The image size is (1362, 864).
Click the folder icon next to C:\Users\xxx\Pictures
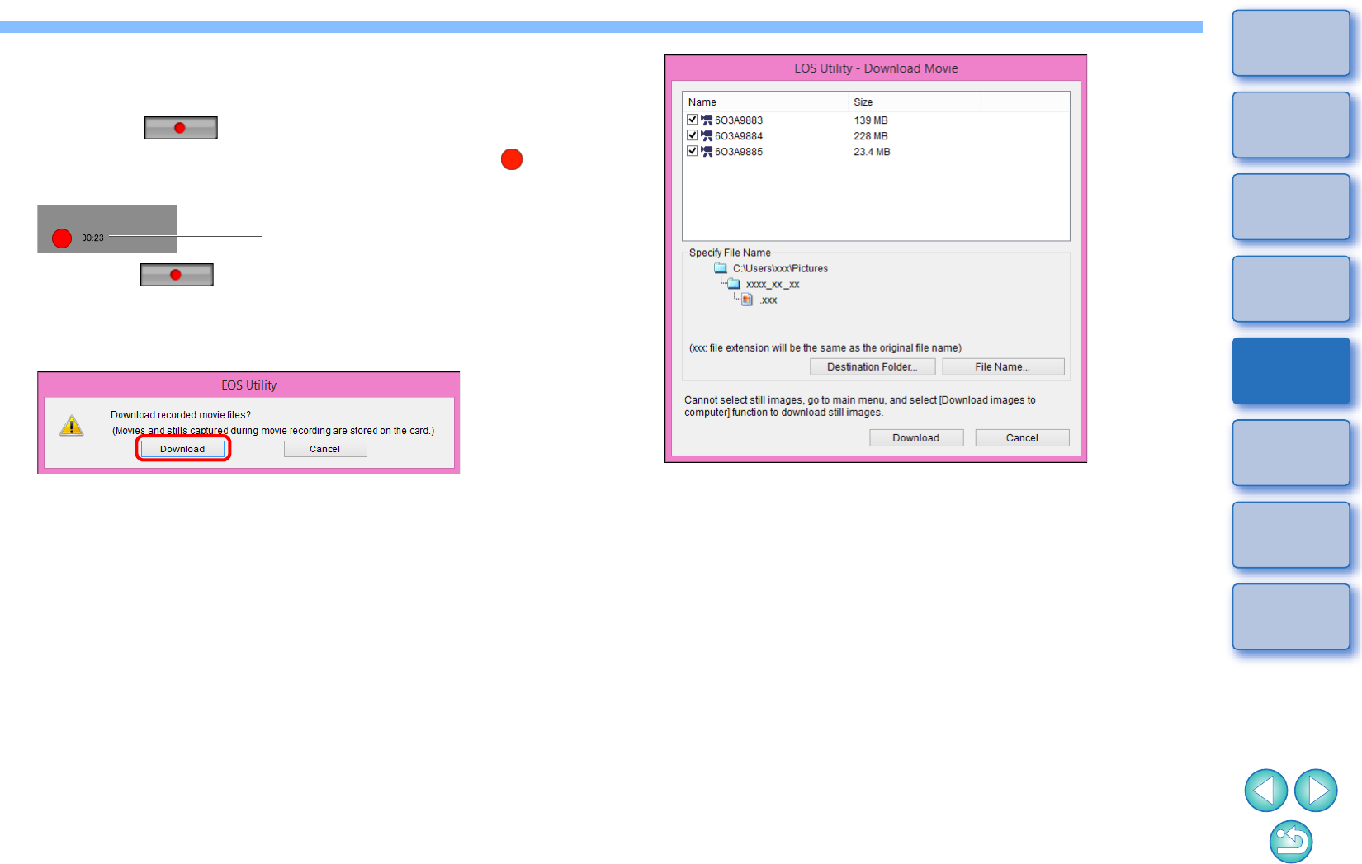(721, 268)
